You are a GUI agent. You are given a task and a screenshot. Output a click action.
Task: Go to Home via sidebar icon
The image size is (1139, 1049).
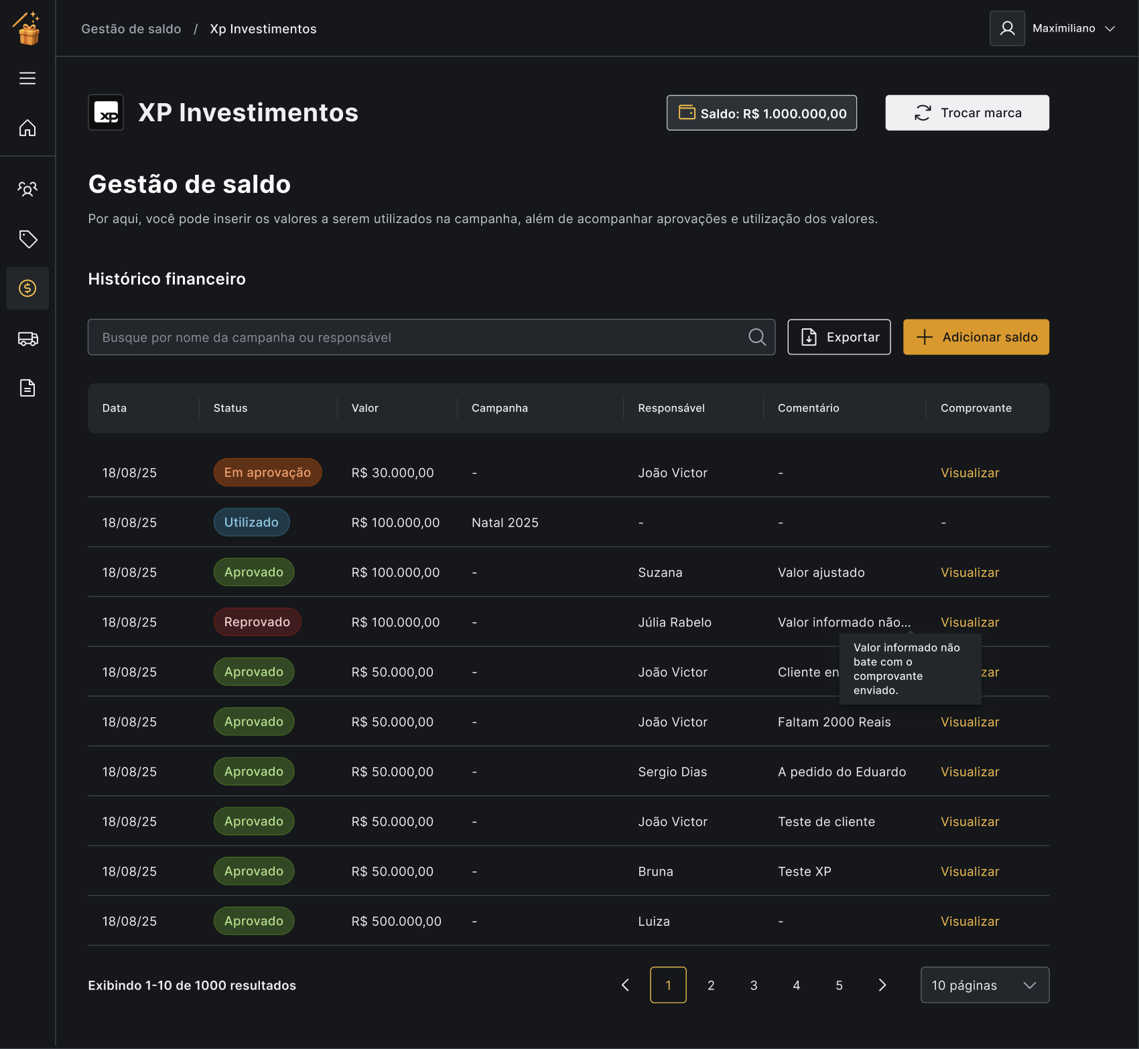point(27,127)
